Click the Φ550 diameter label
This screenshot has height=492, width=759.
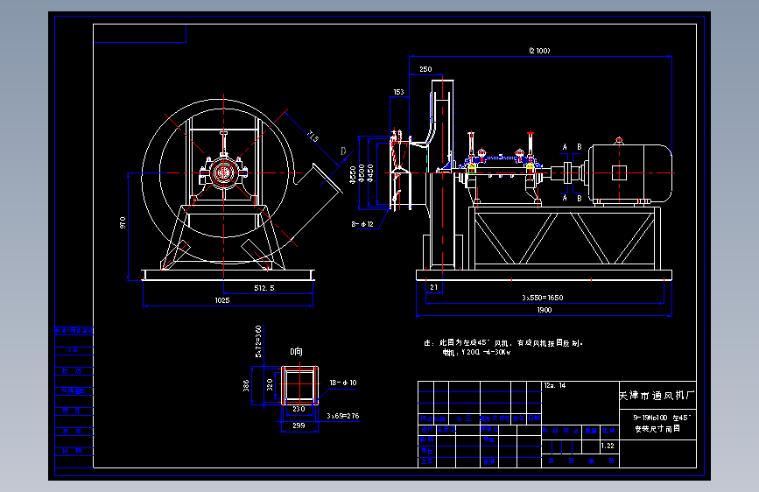pos(353,174)
